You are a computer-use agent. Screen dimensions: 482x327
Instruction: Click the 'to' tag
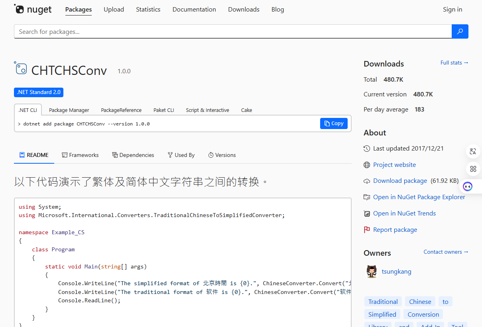tap(445, 302)
